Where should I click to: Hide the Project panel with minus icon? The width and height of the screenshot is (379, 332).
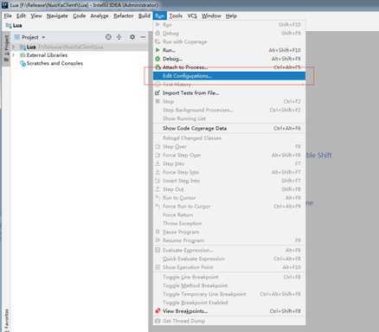143,37
